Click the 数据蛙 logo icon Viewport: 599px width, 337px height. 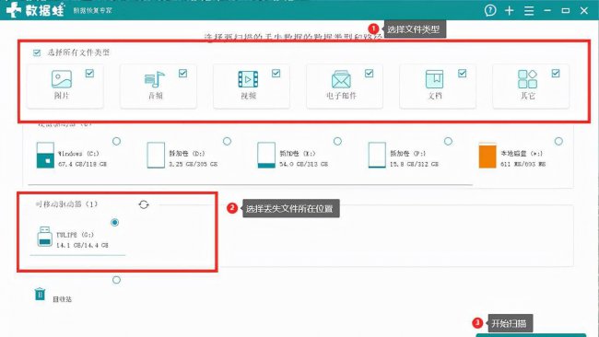(x=14, y=9)
